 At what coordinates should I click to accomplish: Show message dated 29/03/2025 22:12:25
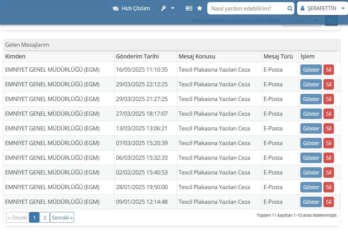click(x=311, y=84)
